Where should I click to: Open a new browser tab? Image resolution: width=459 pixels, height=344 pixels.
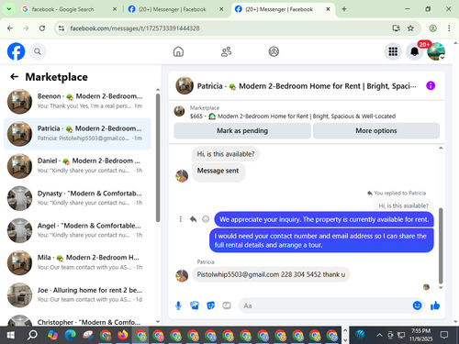pos(344,9)
